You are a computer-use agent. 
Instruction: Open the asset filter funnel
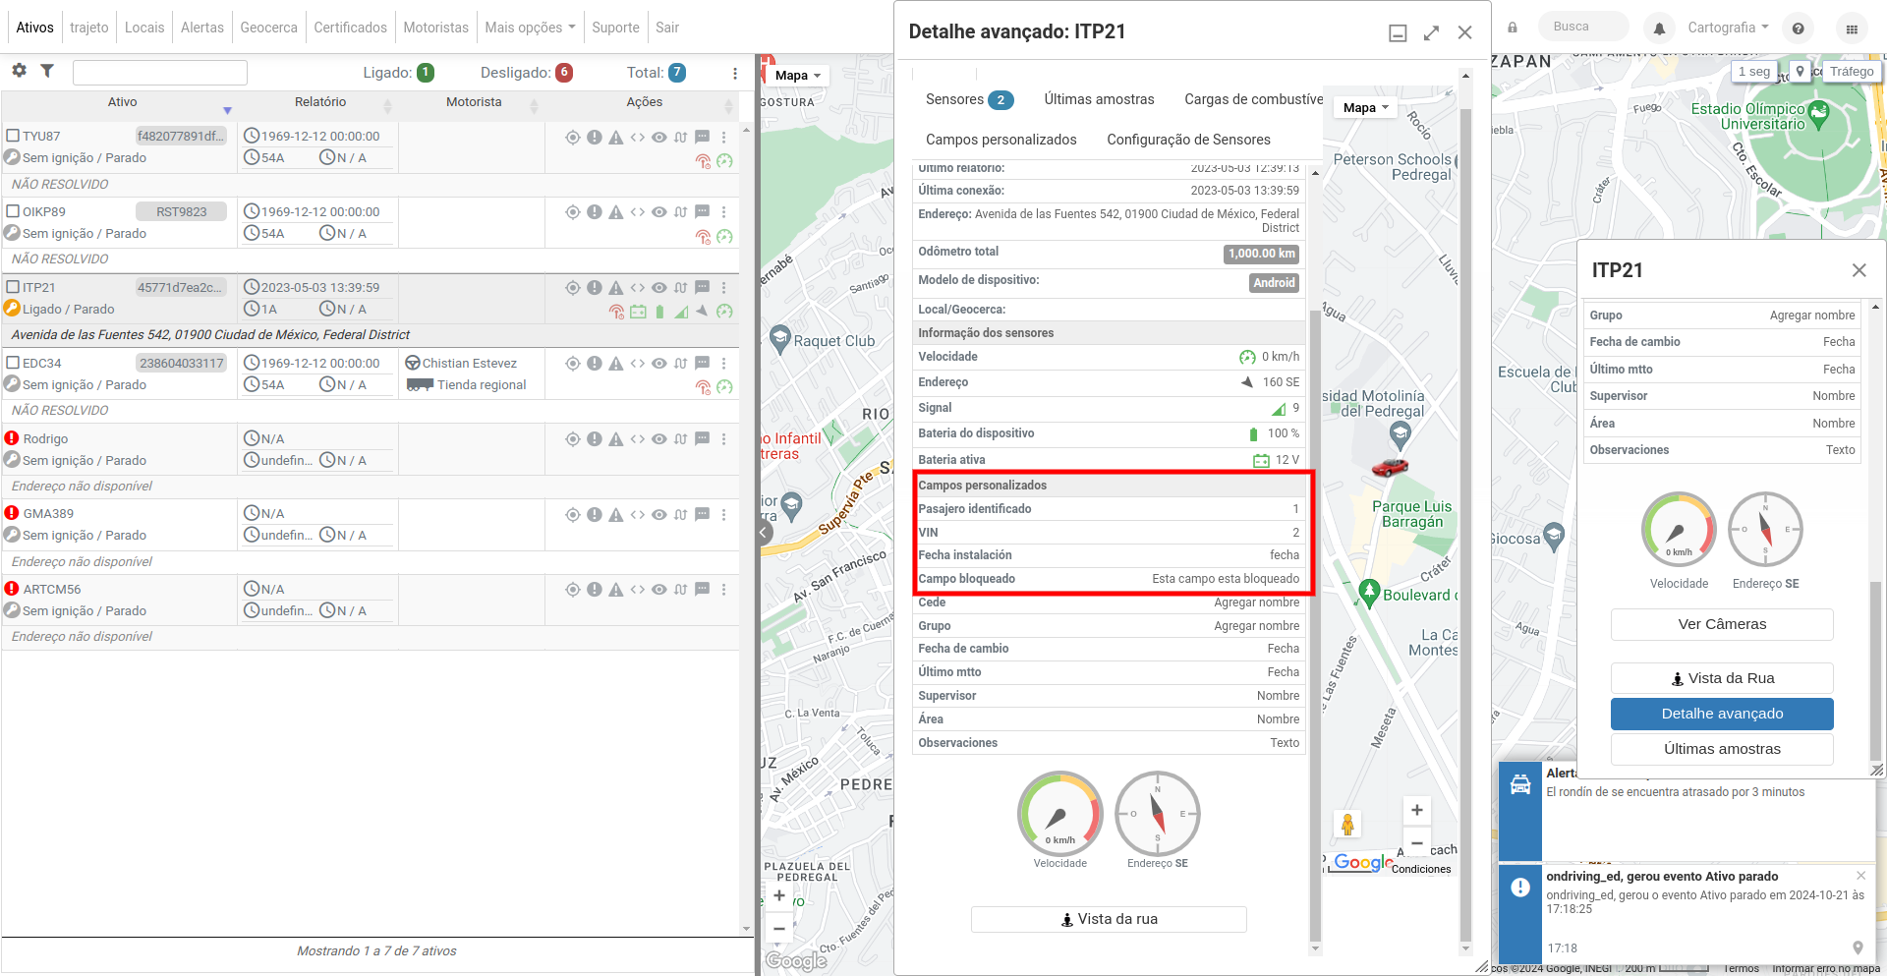pyautogui.click(x=47, y=71)
